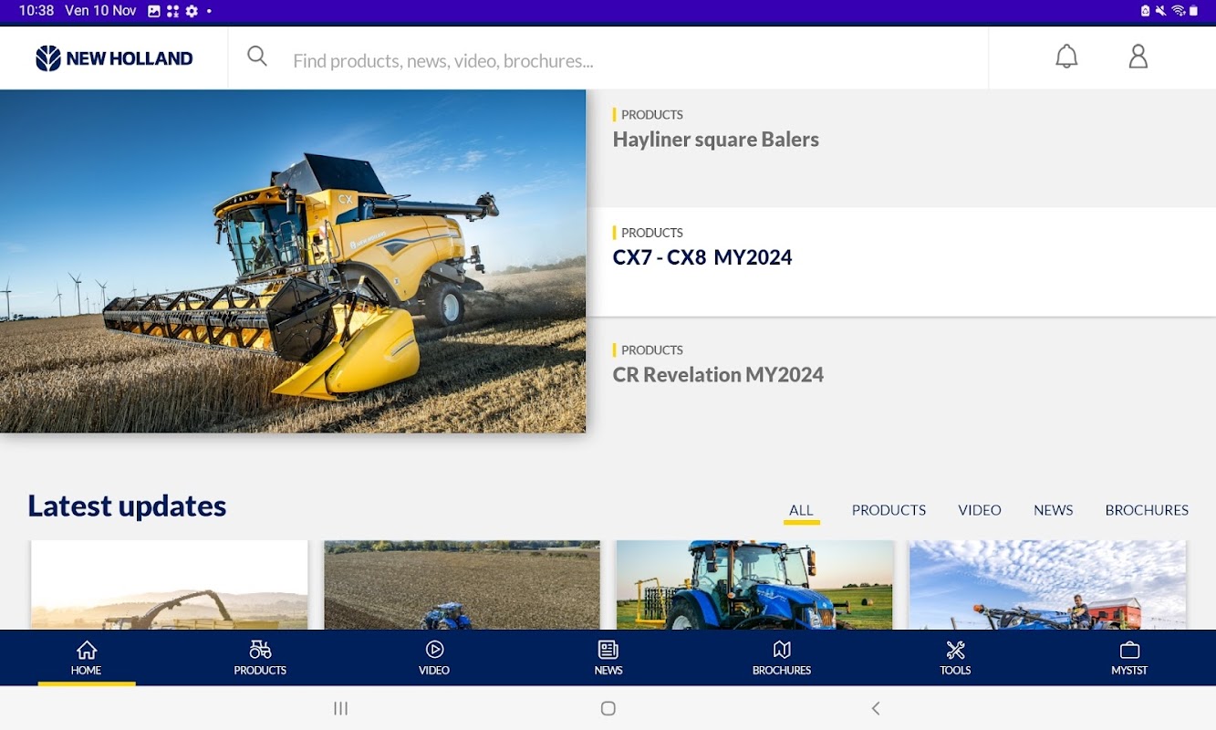This screenshot has width=1216, height=730.
Task: Tap the Android home button
Action: [x=608, y=708]
